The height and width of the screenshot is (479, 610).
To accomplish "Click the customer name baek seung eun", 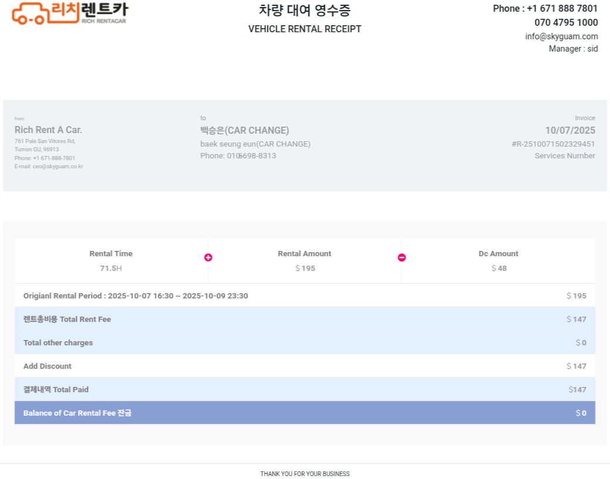I will 255,144.
